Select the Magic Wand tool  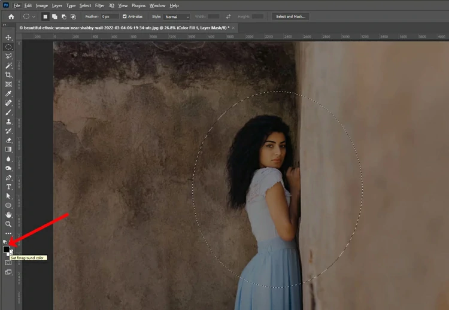(x=8, y=65)
